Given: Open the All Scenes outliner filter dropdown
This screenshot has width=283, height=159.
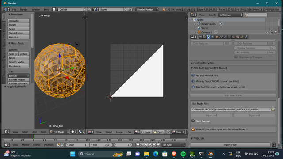Looking at the screenshot, I should (231, 15).
